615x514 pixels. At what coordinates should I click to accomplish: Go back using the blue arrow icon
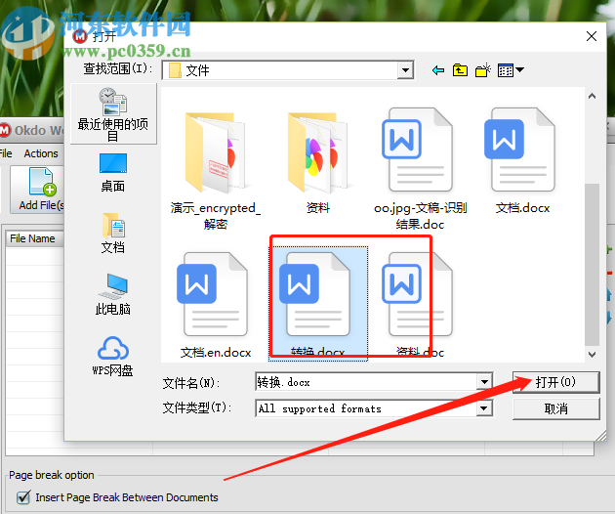438,70
